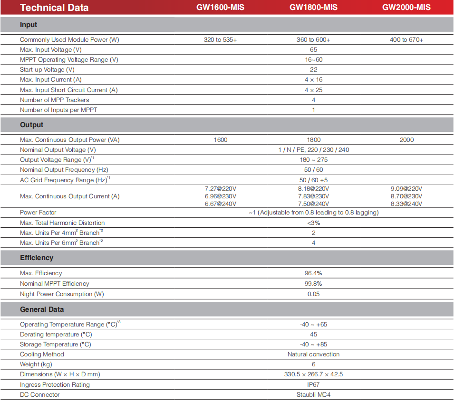This screenshot has height=401, width=455.
Task: Select the output power value '1800'
Action: tap(314, 140)
